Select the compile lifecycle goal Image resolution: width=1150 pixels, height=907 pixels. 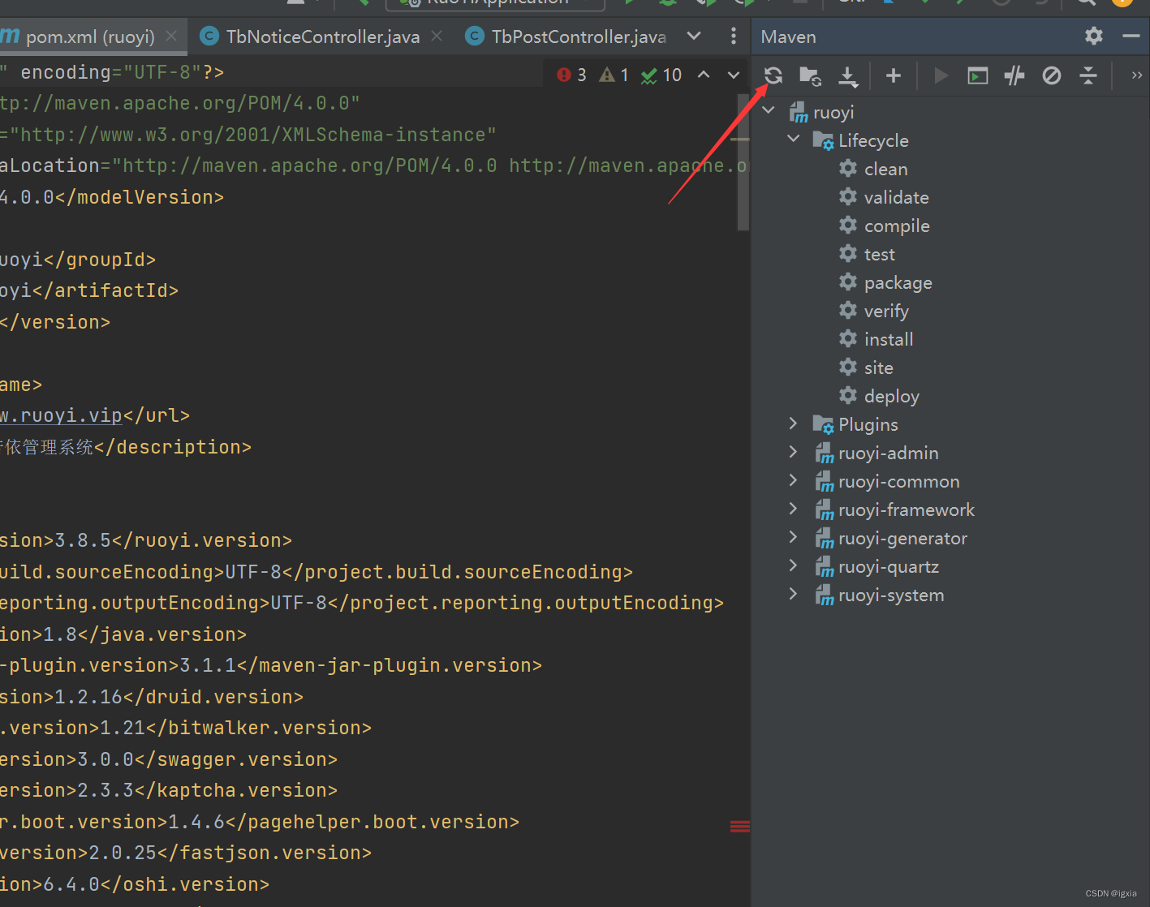pyautogui.click(x=897, y=226)
